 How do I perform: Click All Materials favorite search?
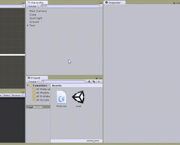tap(41, 89)
